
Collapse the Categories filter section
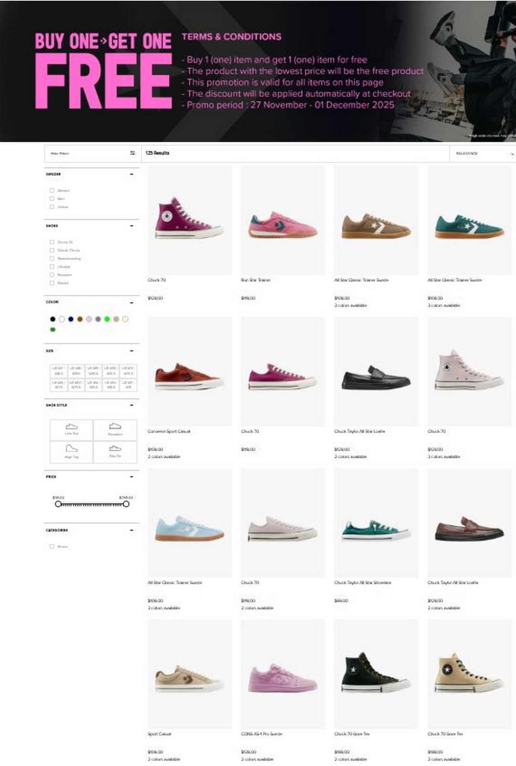[131, 530]
